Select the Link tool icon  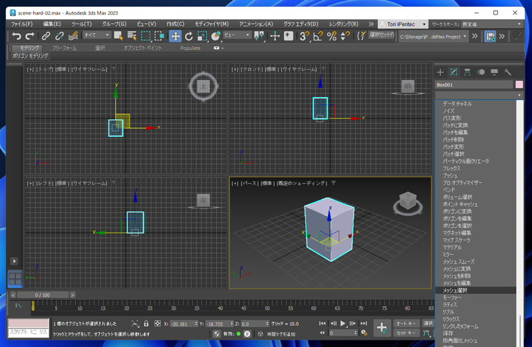(x=46, y=36)
